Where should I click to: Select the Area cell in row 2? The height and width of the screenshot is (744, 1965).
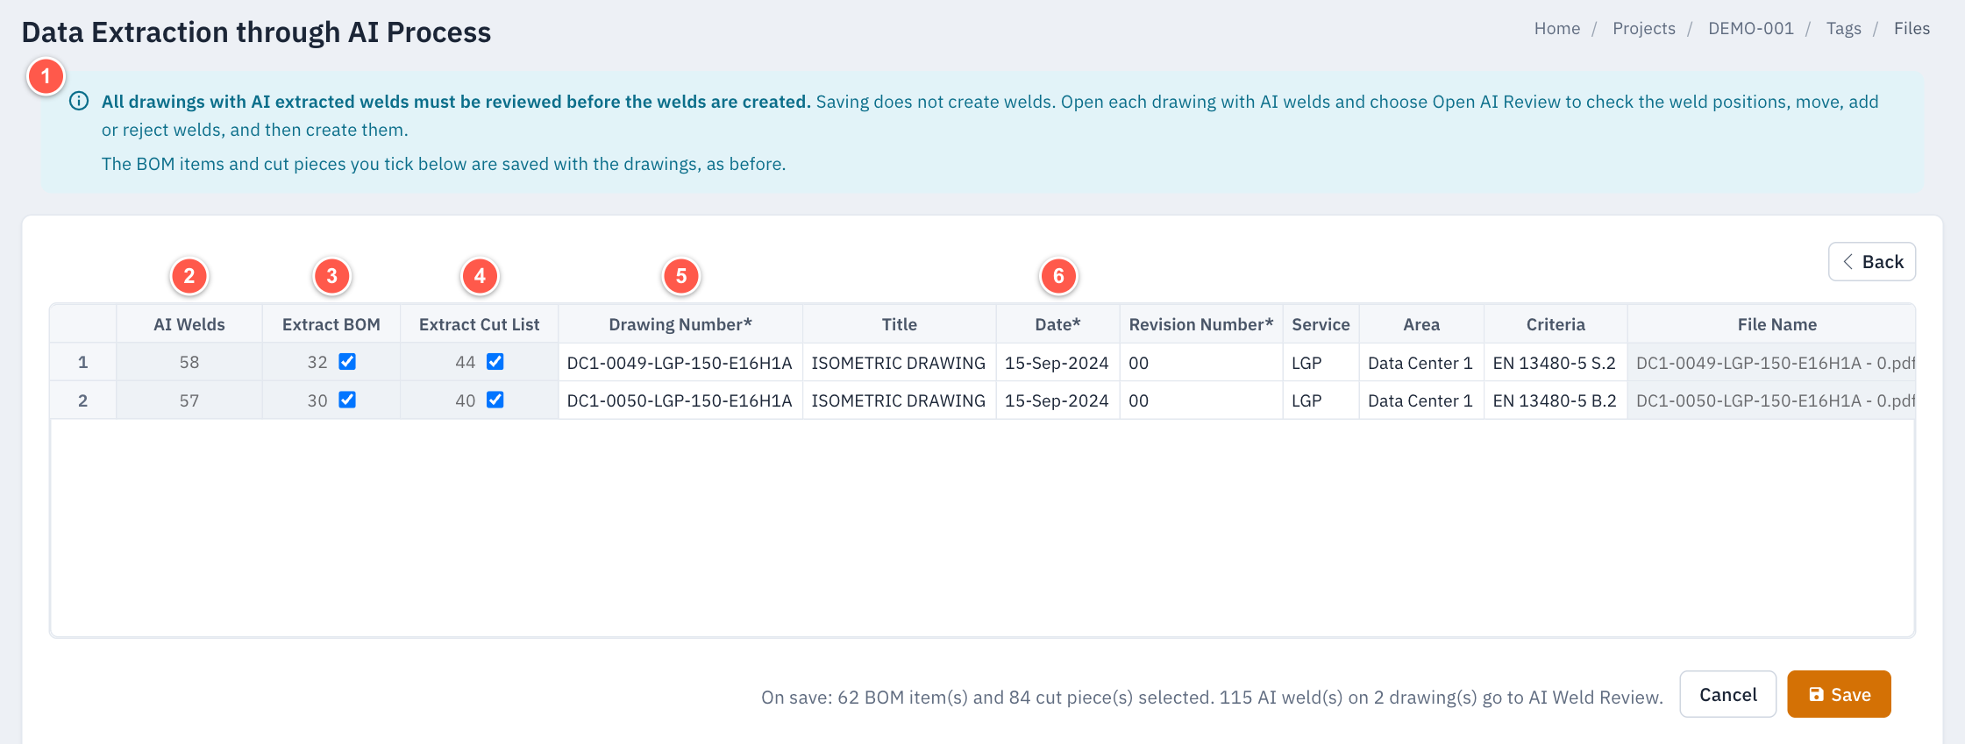tap(1421, 400)
